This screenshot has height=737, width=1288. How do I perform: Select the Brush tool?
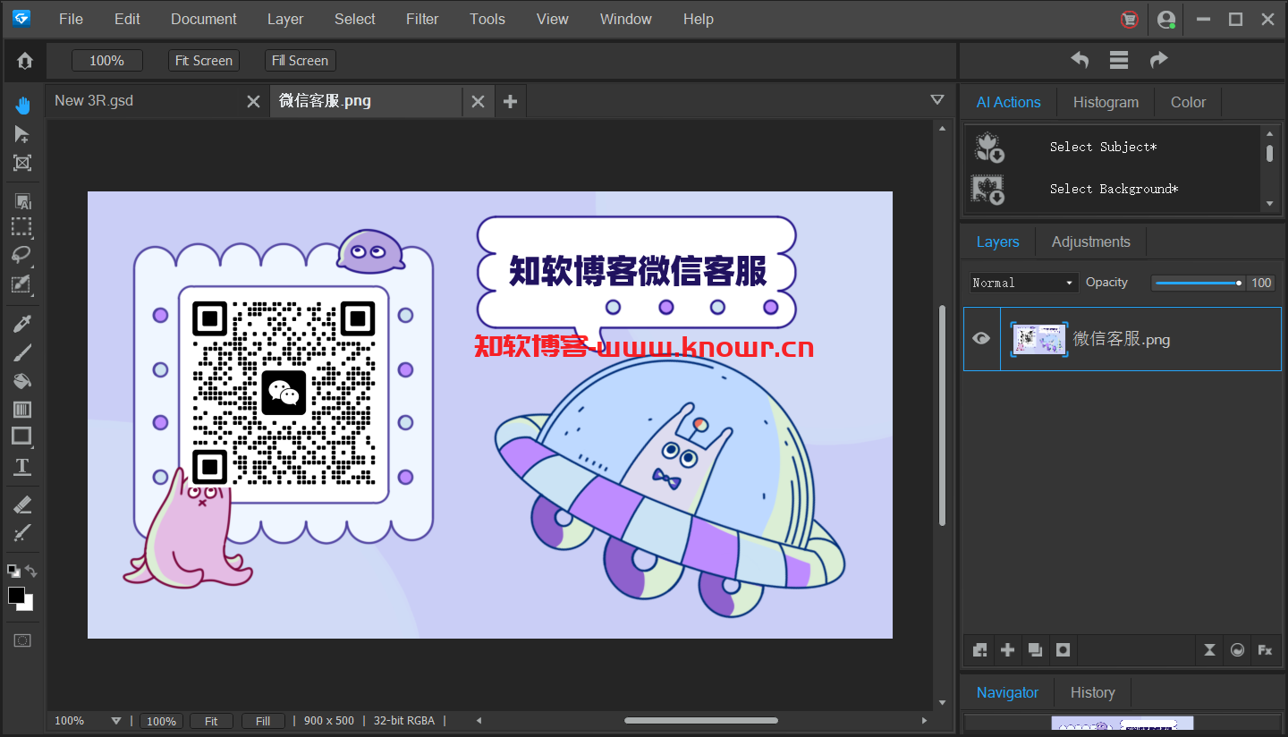(x=22, y=352)
